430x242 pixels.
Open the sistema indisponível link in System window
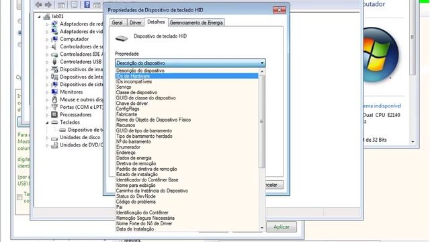[382, 106]
